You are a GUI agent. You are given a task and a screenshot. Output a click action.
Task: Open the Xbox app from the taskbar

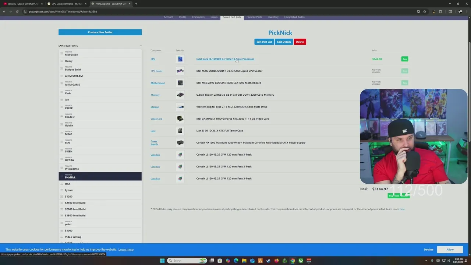pos(301,261)
